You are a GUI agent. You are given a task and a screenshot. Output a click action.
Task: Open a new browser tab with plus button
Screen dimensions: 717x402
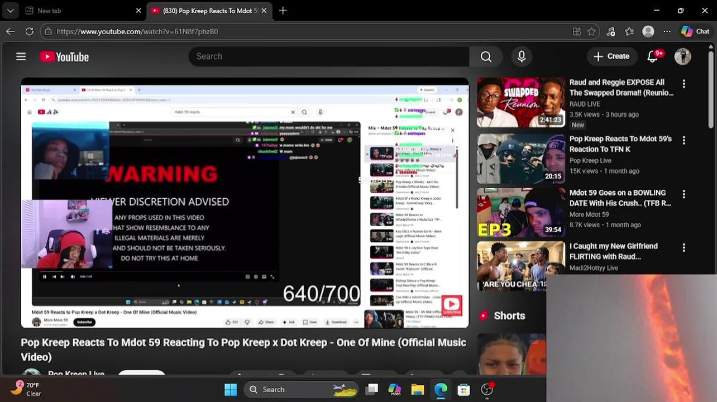click(x=283, y=11)
